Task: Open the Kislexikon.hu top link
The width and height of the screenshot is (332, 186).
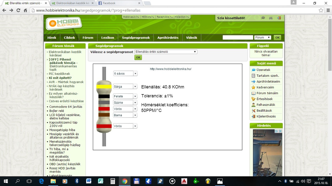Action: (x=182, y=17)
